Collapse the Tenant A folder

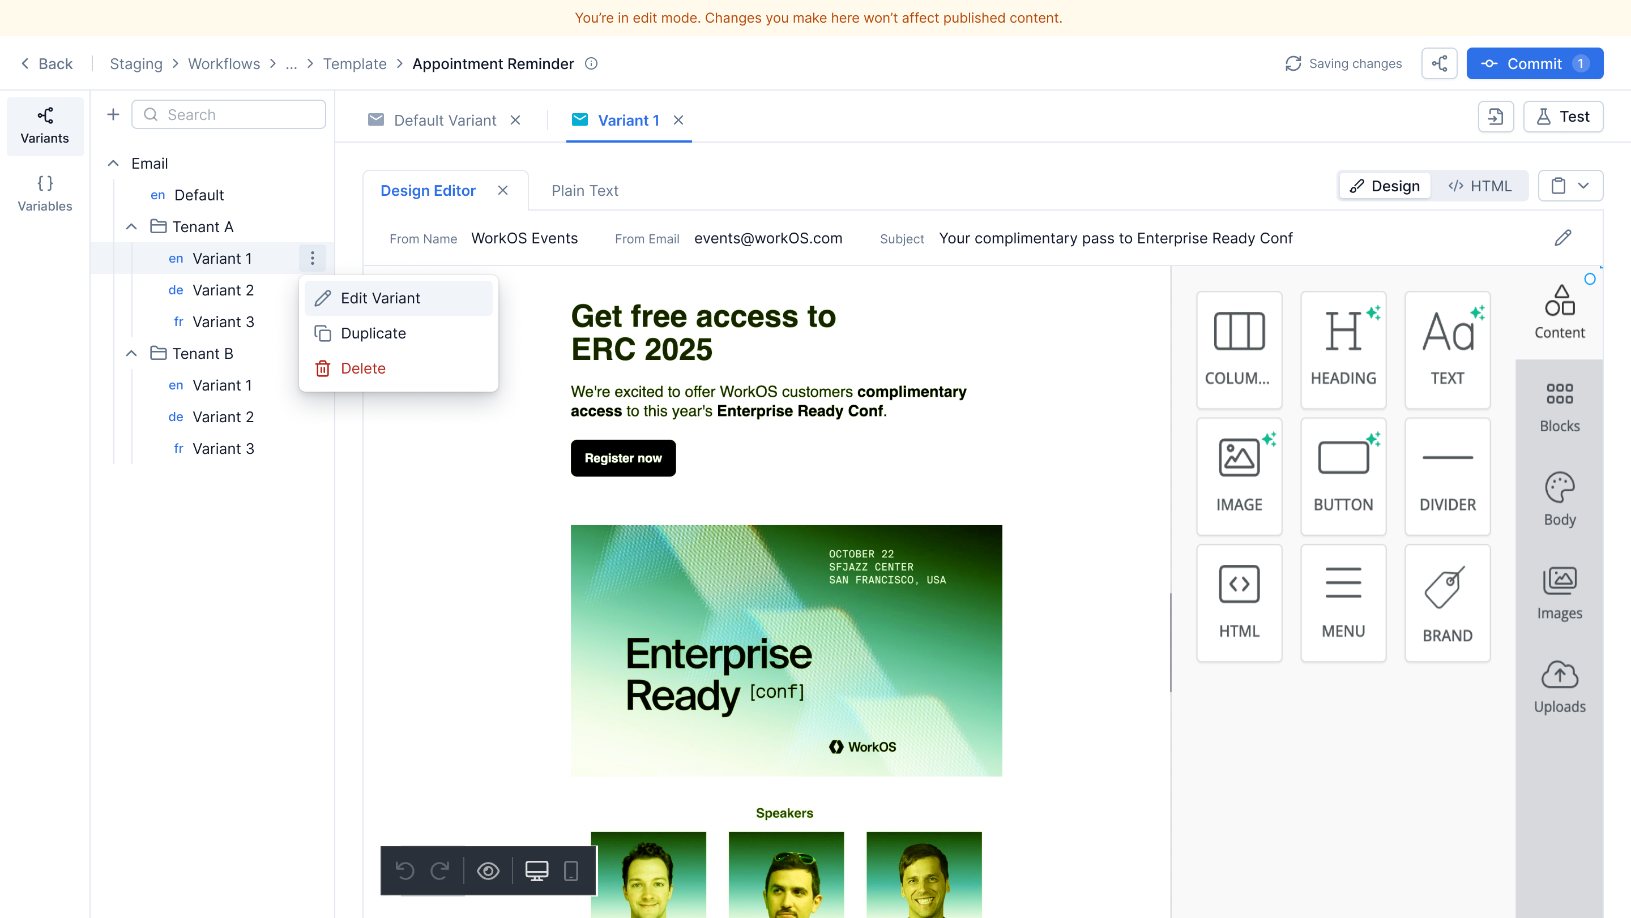(x=131, y=226)
